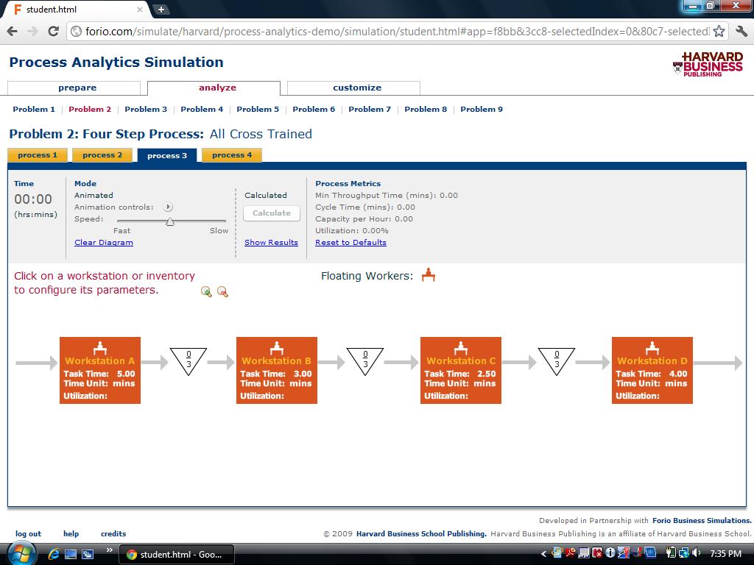
Task: Select the Floating Workers icon
Action: tap(429, 275)
